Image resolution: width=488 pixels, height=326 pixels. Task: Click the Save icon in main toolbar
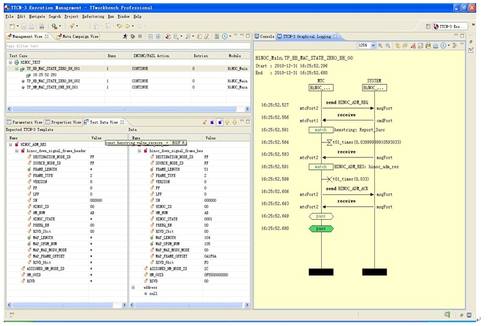tap(24, 26)
